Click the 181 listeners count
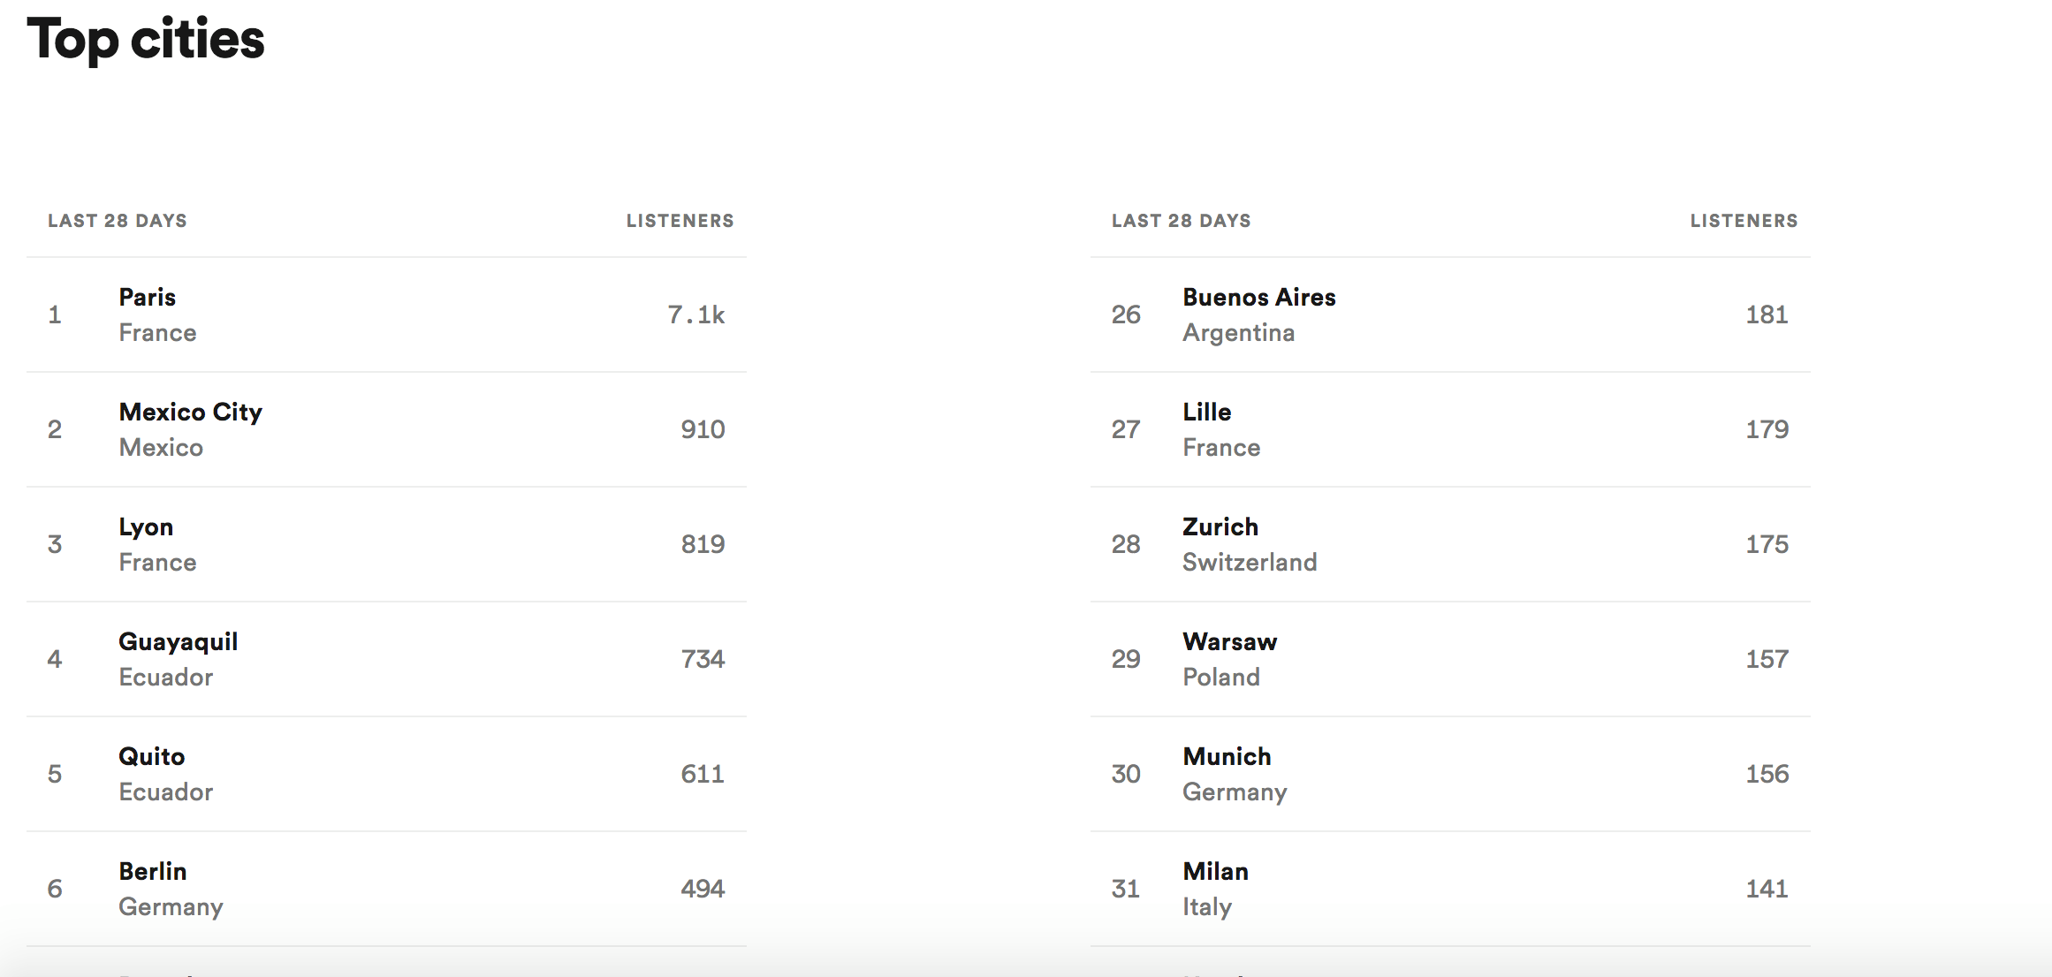Image resolution: width=2052 pixels, height=977 pixels. pyautogui.click(x=1767, y=315)
